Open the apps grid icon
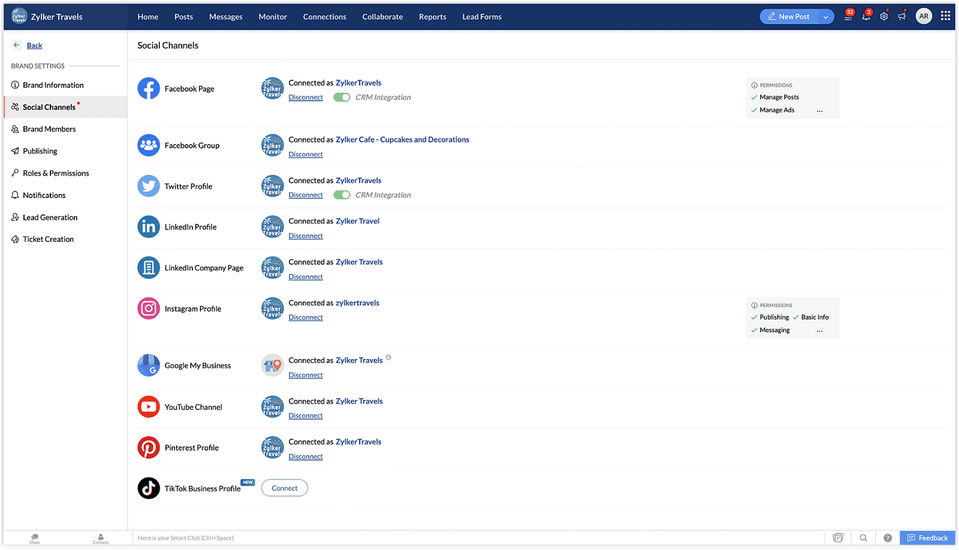Image resolution: width=959 pixels, height=550 pixels. point(945,15)
